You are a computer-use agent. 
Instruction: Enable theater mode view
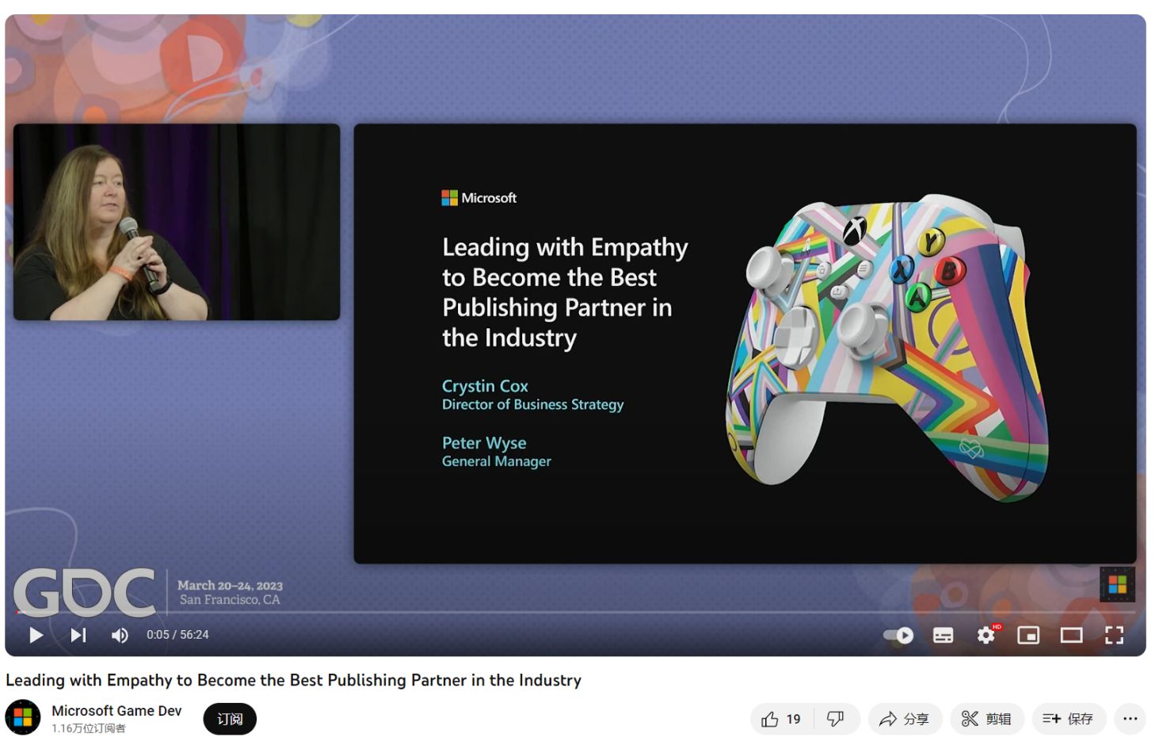(1071, 635)
